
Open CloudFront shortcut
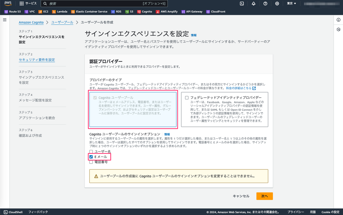point(216,12)
